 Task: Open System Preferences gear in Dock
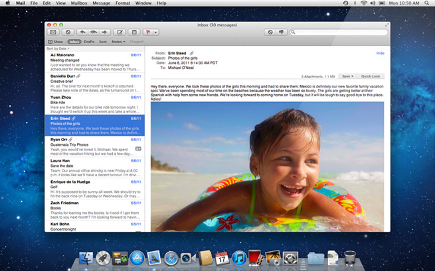point(290,258)
